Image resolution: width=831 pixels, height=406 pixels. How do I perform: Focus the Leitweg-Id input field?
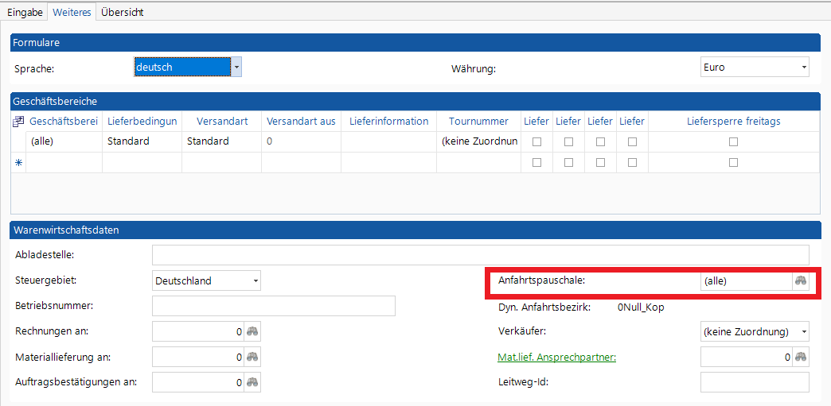(754, 382)
